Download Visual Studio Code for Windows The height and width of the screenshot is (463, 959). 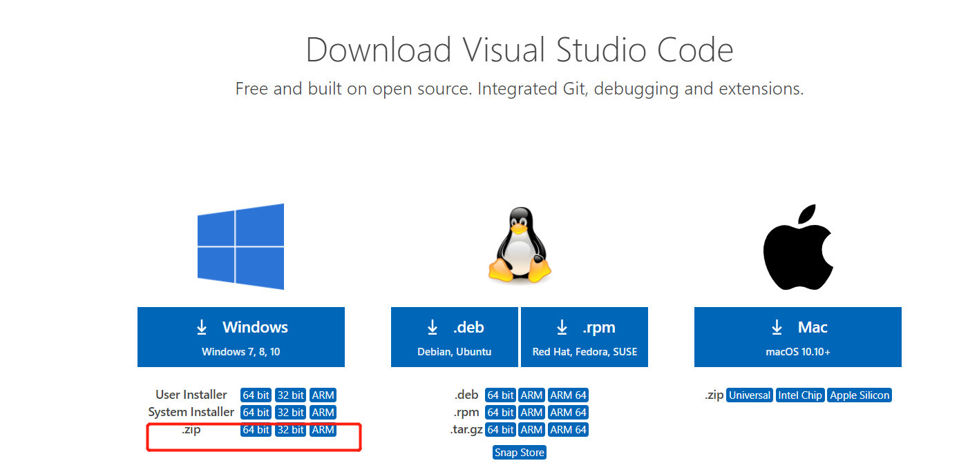pyautogui.click(x=240, y=337)
